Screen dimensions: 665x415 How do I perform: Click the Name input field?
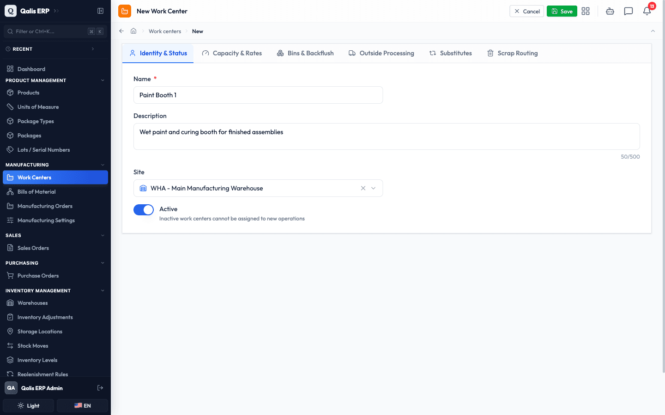pos(258,95)
